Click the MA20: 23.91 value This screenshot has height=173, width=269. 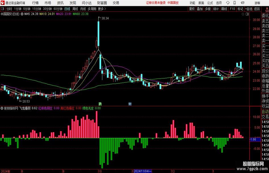(64, 14)
